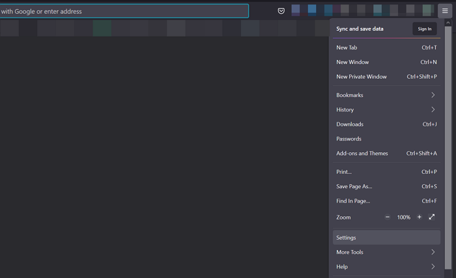Choose New Window in the menu

[x=386, y=62]
